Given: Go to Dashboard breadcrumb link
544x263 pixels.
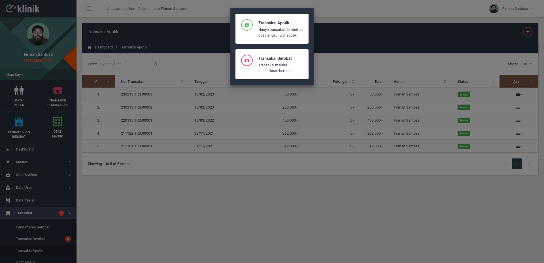Looking at the screenshot, I should (104, 47).
